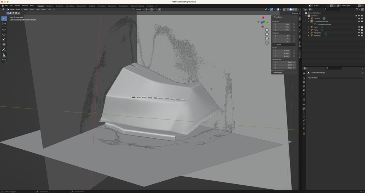This screenshot has height=193, width=365.
Task: Click the viewport Options button
Action: click(295, 13)
